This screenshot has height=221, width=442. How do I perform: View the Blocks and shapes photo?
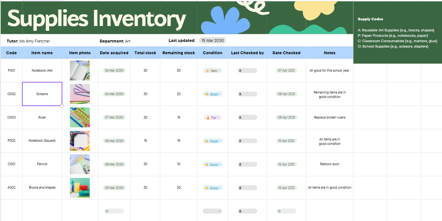(x=80, y=188)
